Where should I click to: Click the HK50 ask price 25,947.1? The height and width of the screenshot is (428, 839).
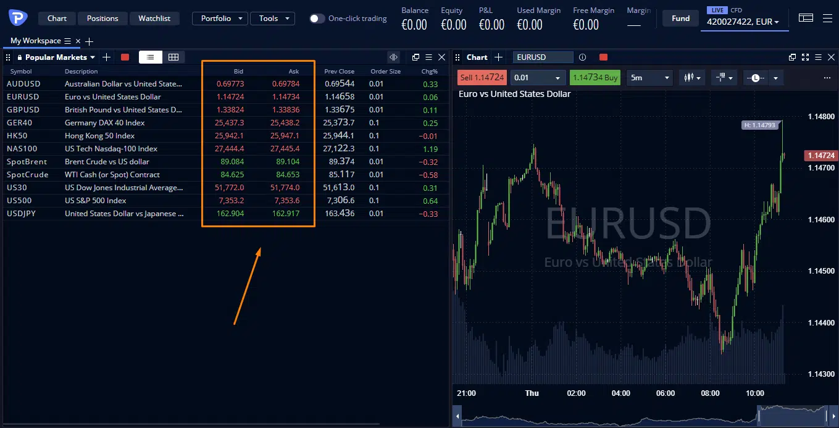click(285, 136)
